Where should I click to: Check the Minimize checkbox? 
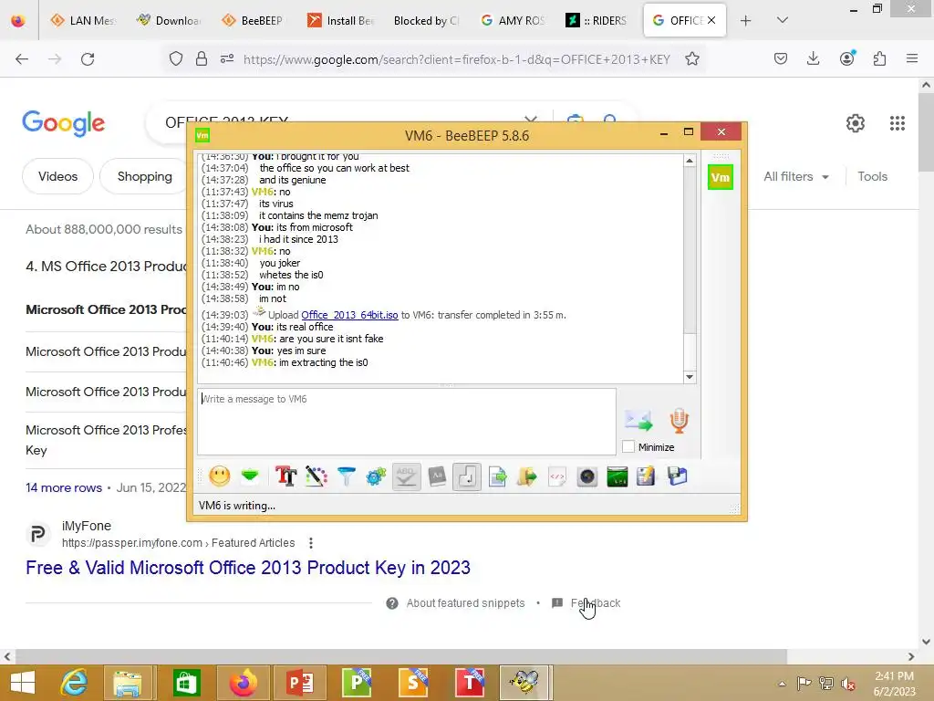[x=628, y=446]
